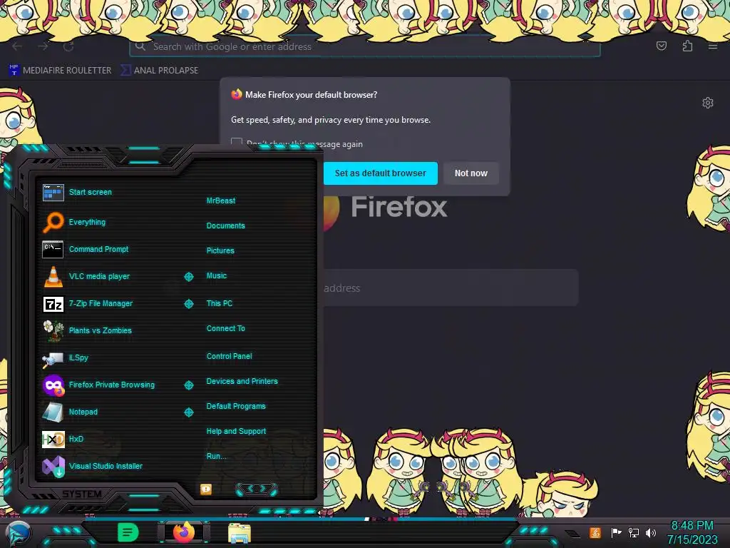Viewport: 730px width, 548px height.
Task: Open Default Programs
Action: (236, 406)
